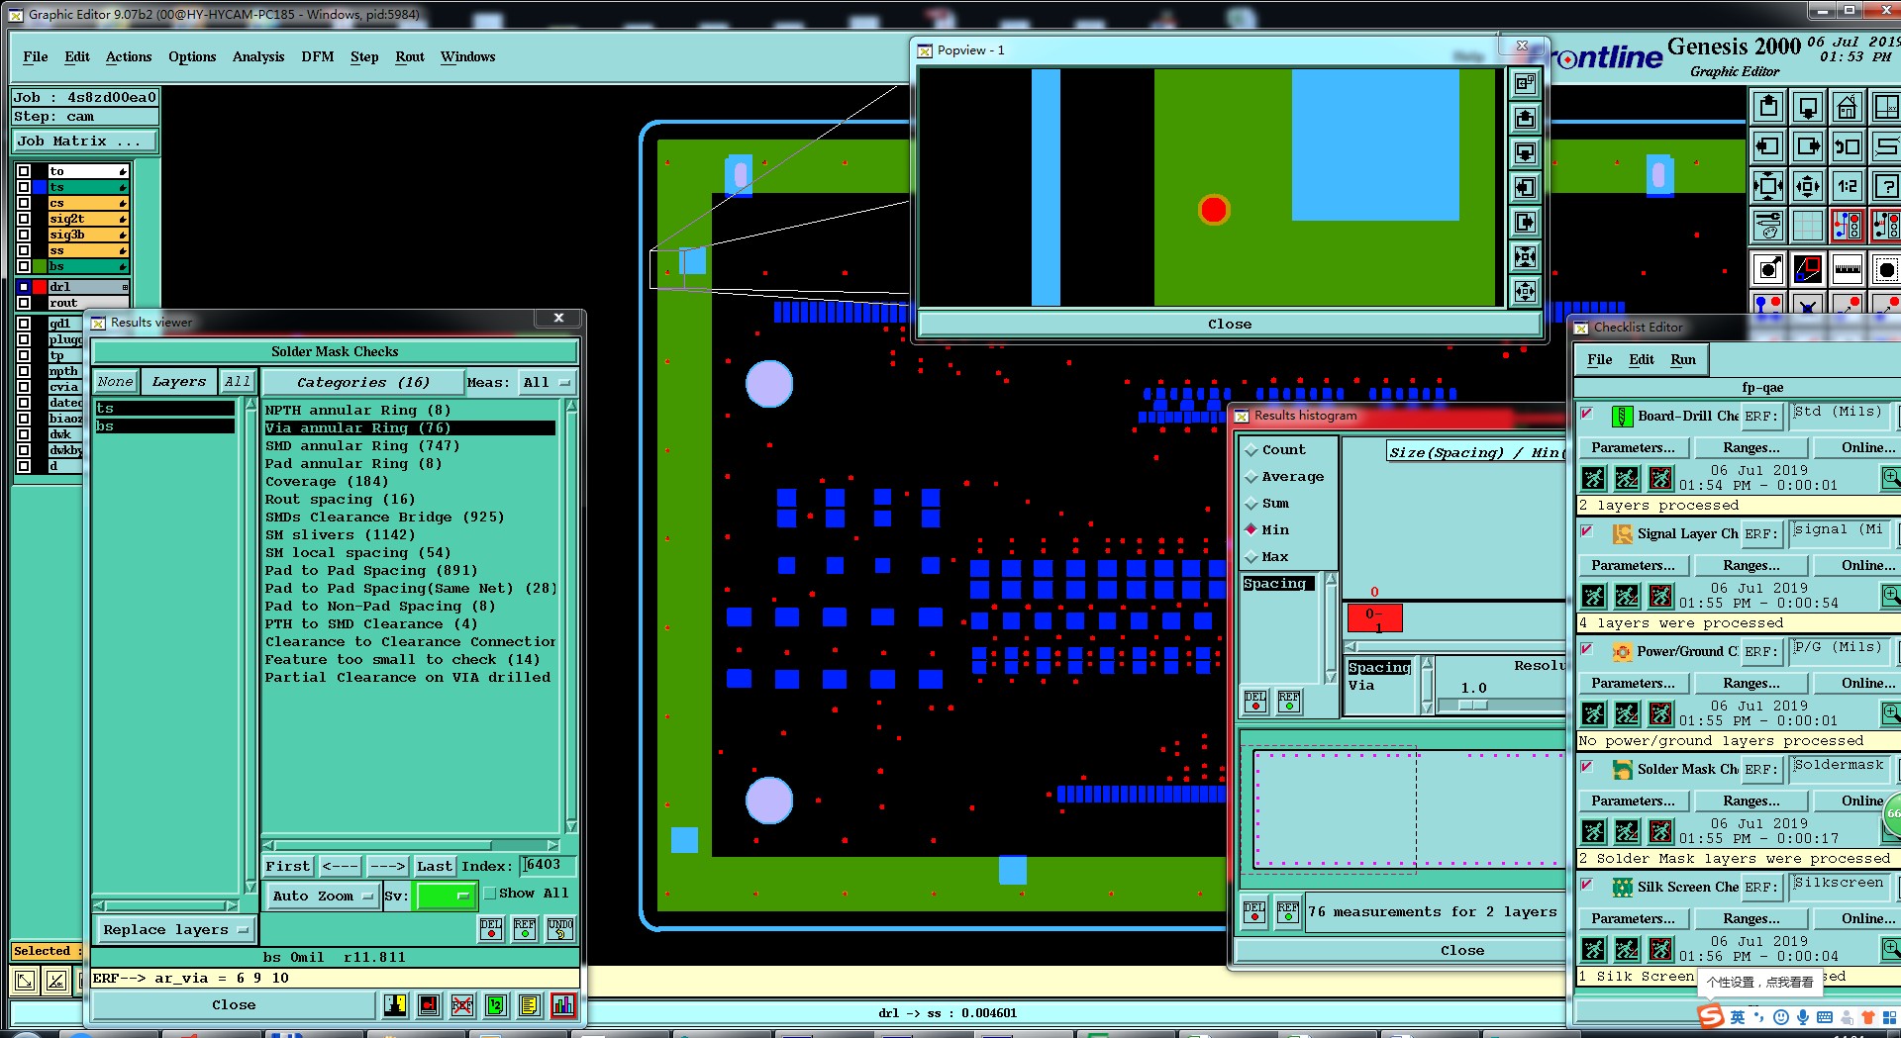Image resolution: width=1901 pixels, height=1038 pixels.
Task: Open the Auto Zoom dropdown
Action: click(322, 896)
